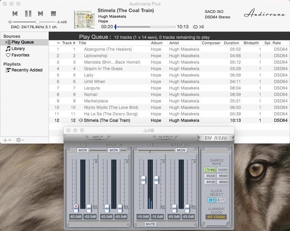
Task: Select track Uptownship
Action: 169,56
